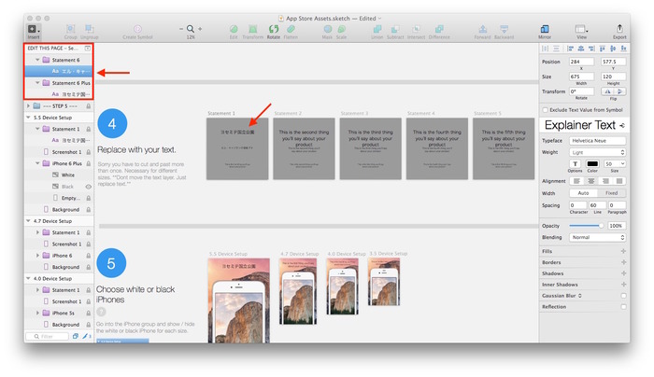Click the Flatten icon

[x=291, y=29]
